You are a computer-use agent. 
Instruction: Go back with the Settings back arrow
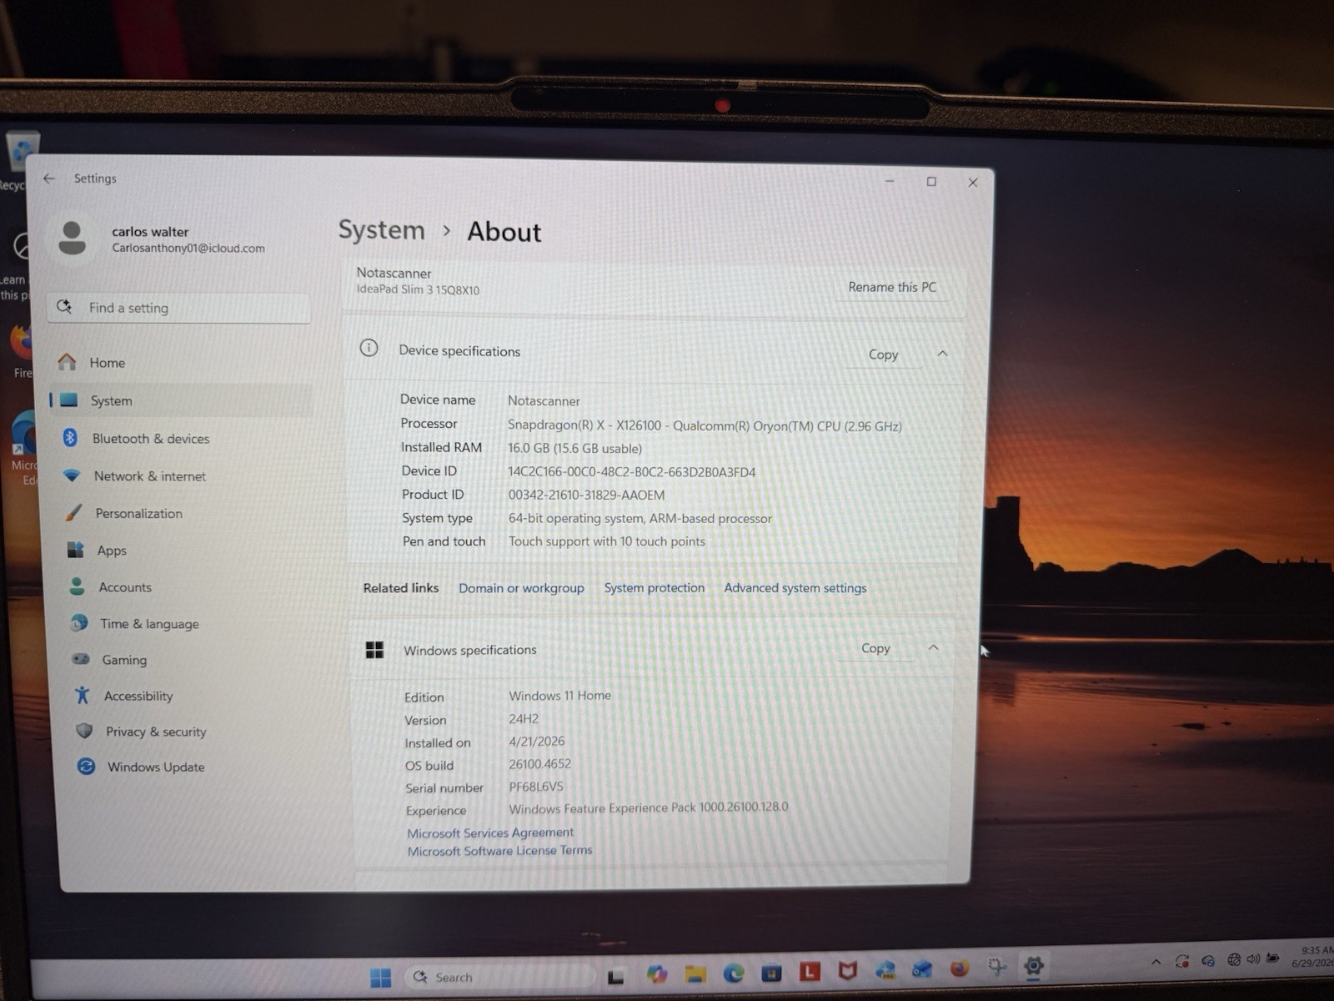[x=49, y=179]
